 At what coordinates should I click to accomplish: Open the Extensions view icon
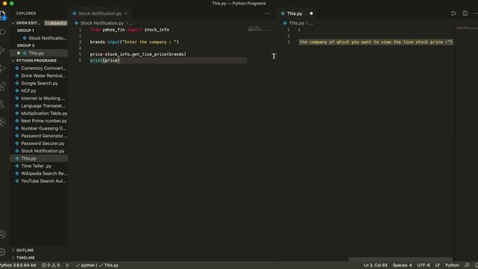click(3, 87)
